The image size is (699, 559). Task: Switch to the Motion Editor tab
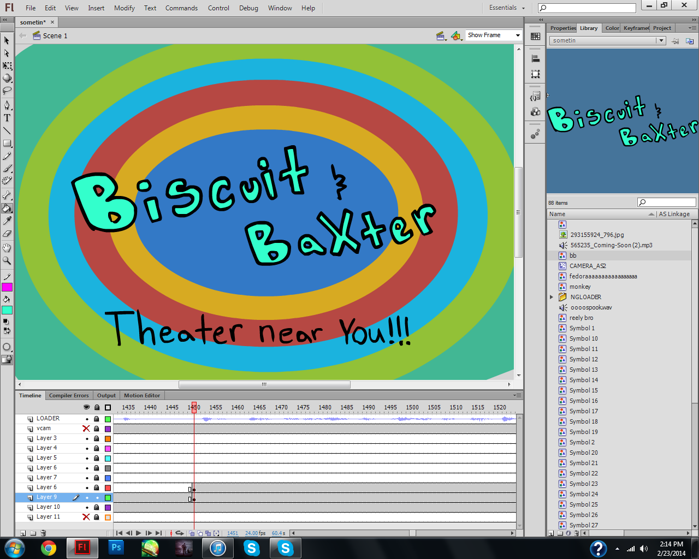click(x=142, y=395)
